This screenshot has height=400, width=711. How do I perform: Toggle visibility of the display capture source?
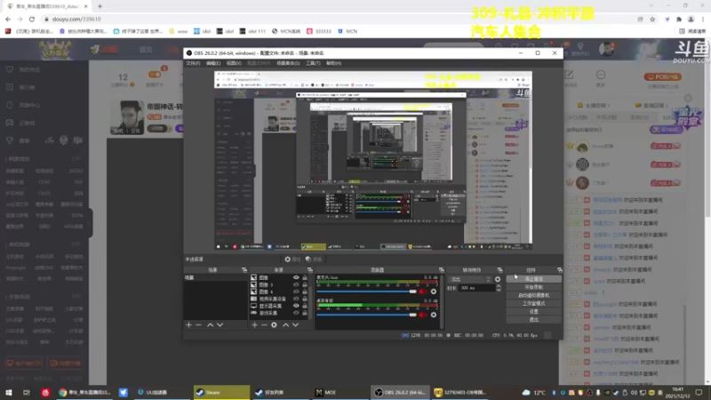tap(296, 306)
